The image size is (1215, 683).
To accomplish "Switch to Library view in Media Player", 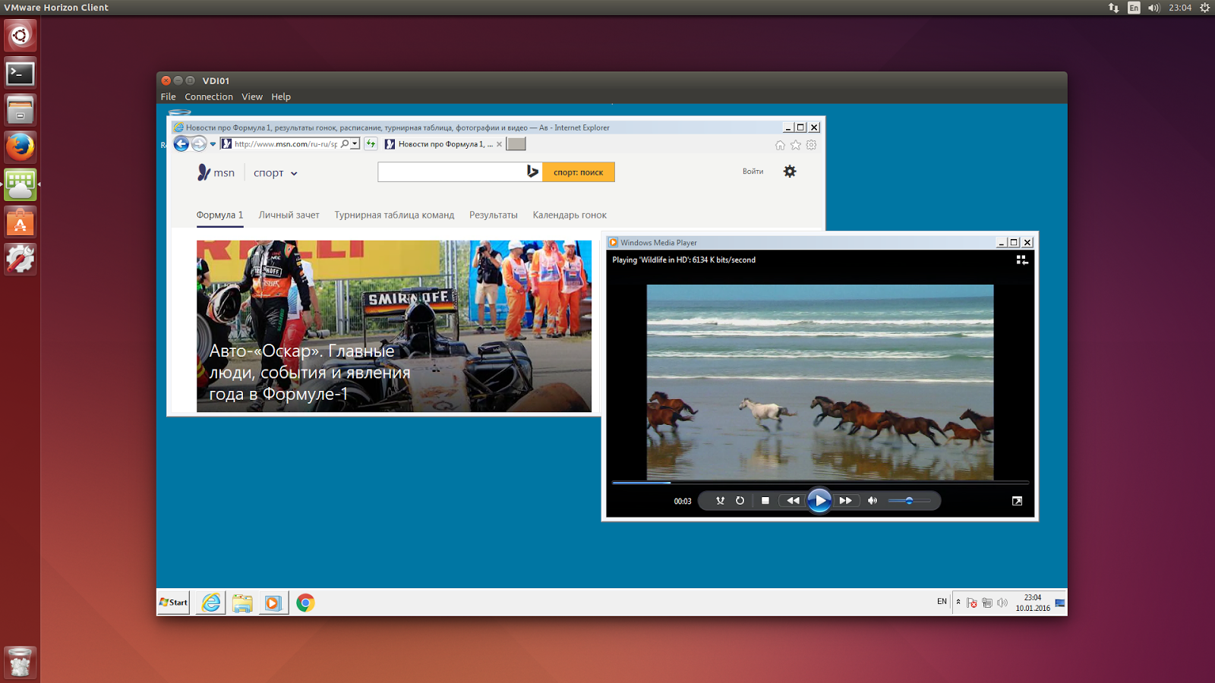I will [x=1022, y=260].
